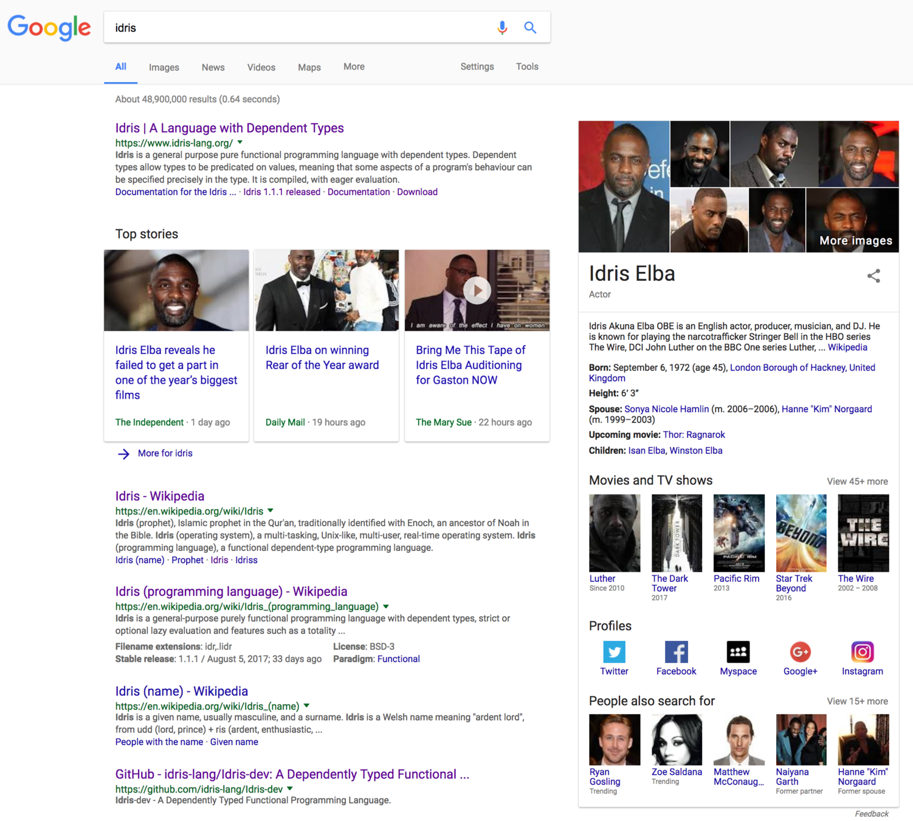Expand the en.wikipedia.org/wiki/Idris URL dropdown arrow
Screen dimensions: 913x821
270,511
